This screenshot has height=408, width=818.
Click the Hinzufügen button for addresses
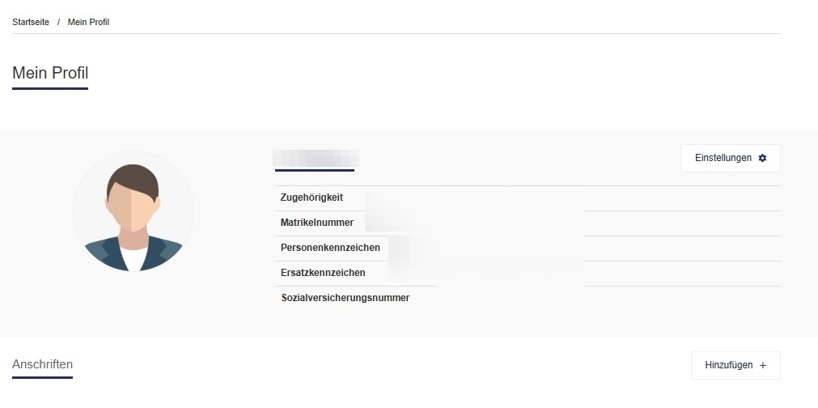point(735,365)
